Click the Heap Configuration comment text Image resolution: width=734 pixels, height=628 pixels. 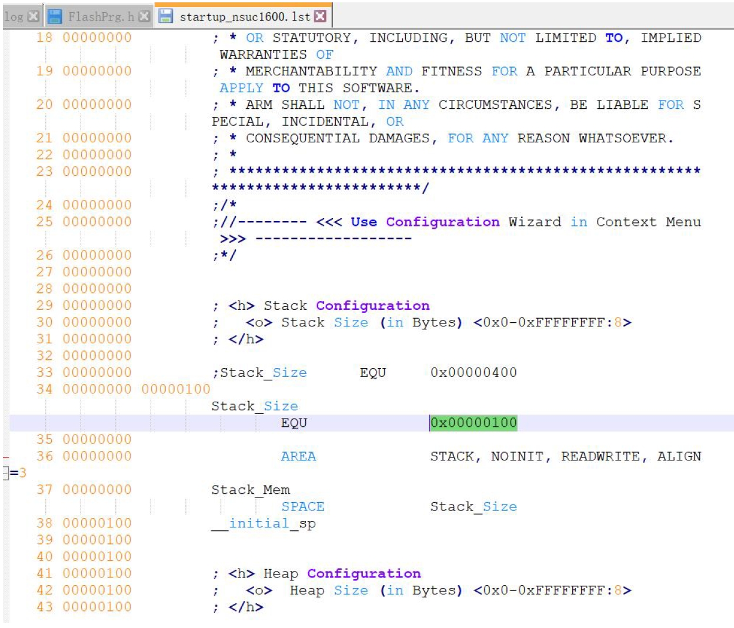tap(342, 574)
